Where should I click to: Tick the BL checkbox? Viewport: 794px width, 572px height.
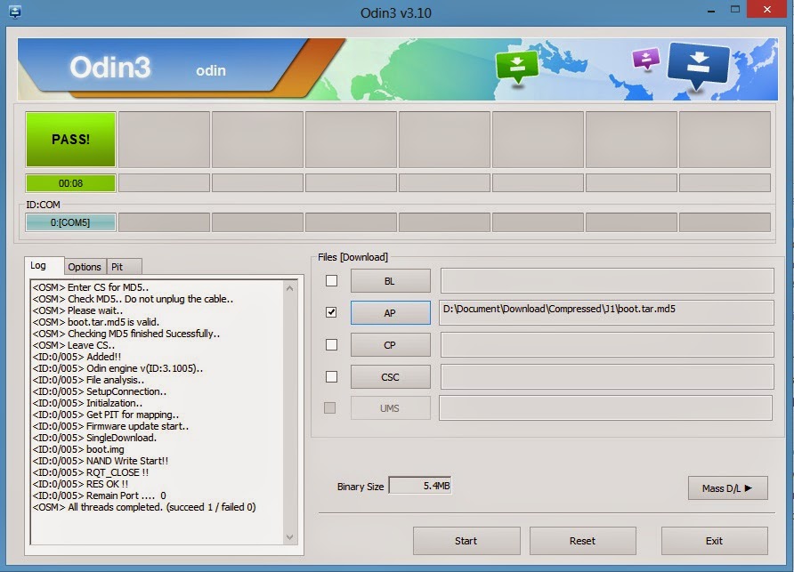pyautogui.click(x=331, y=280)
